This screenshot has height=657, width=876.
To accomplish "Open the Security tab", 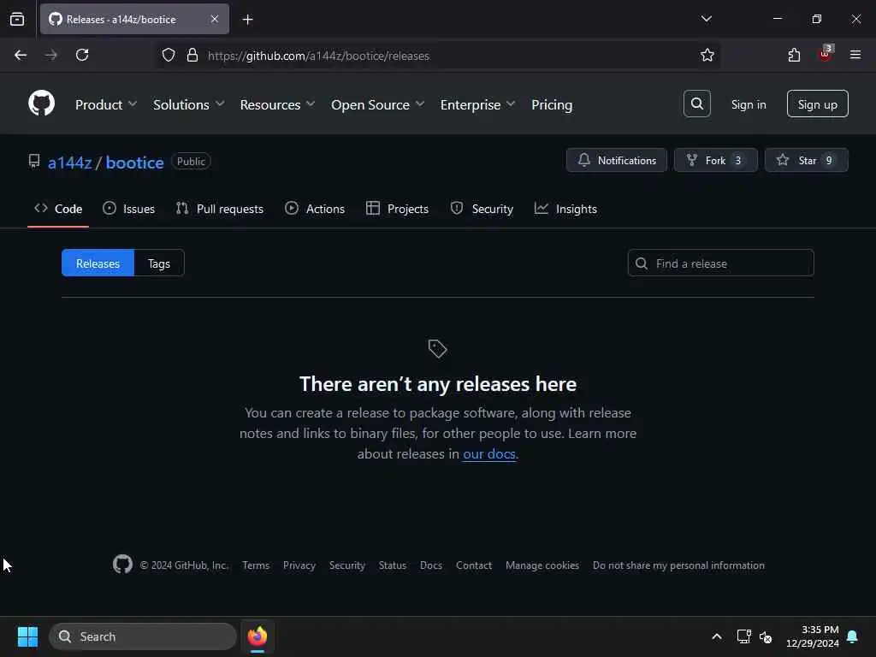I will (x=482, y=209).
